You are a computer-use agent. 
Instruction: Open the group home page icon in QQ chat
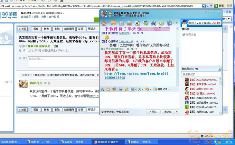104,23
